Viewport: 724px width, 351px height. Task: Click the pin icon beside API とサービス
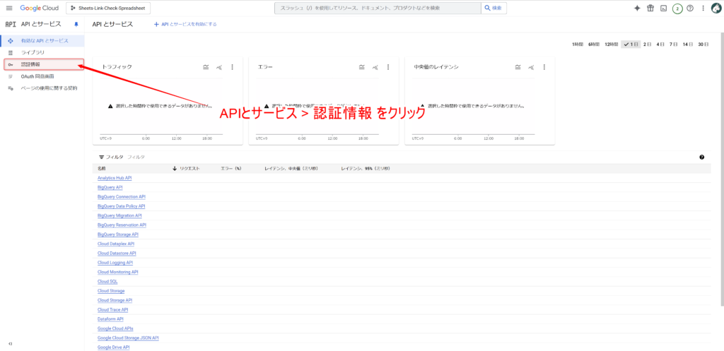tap(76, 24)
